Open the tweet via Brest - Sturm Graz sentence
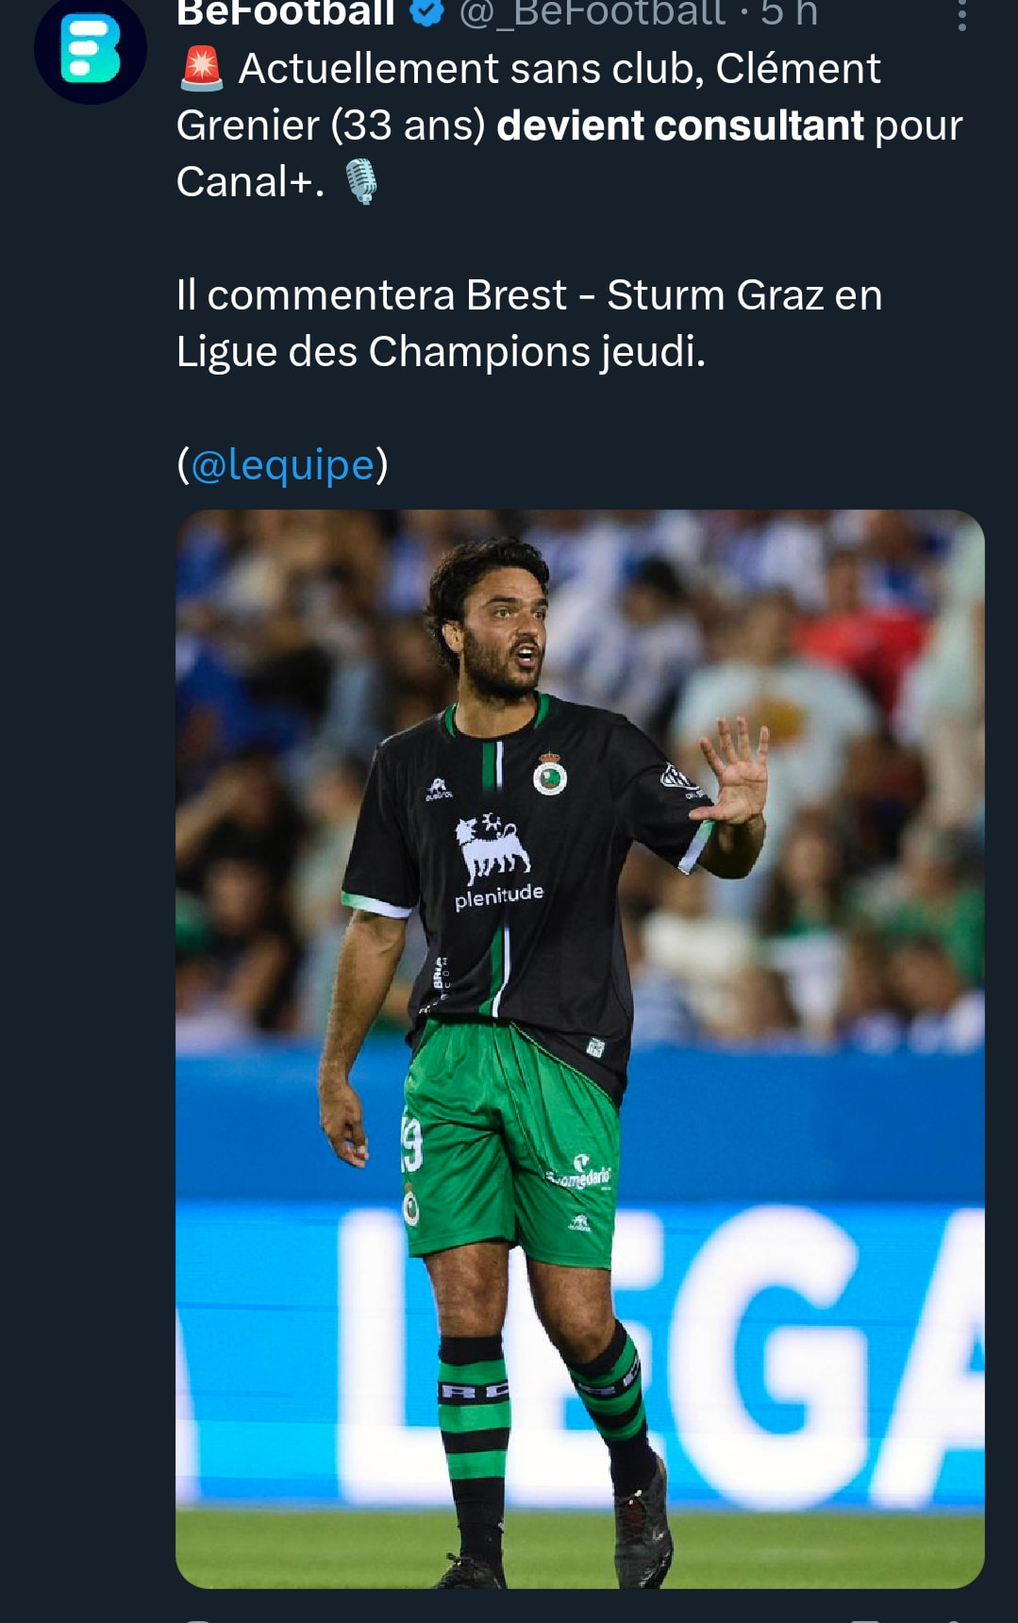Viewport: 1018px width, 1623px height. click(x=528, y=295)
